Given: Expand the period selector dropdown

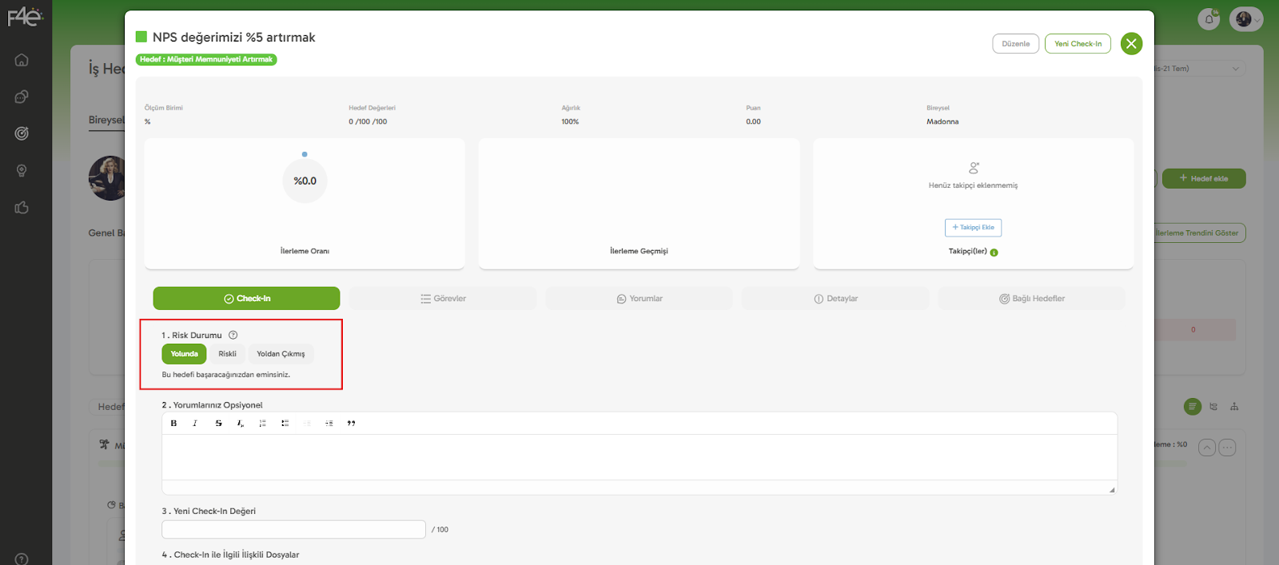Looking at the screenshot, I should pyautogui.click(x=1197, y=69).
